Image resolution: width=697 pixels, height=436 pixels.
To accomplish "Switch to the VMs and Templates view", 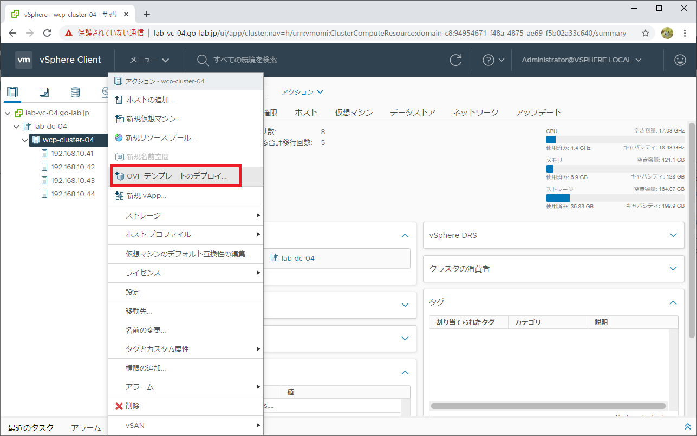I will click(44, 92).
